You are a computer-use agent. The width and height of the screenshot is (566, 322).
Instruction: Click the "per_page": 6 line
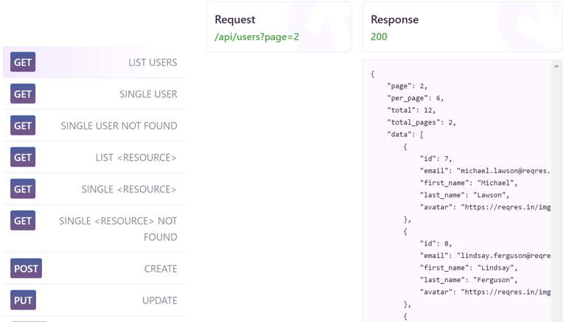(x=415, y=98)
